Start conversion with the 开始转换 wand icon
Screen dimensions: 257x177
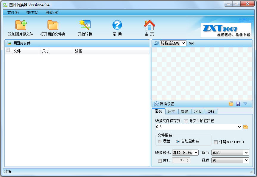pos(85,25)
